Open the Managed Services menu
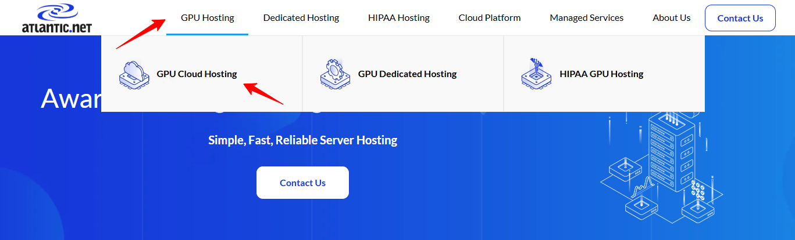Image resolution: width=795 pixels, height=240 pixels. click(x=587, y=18)
